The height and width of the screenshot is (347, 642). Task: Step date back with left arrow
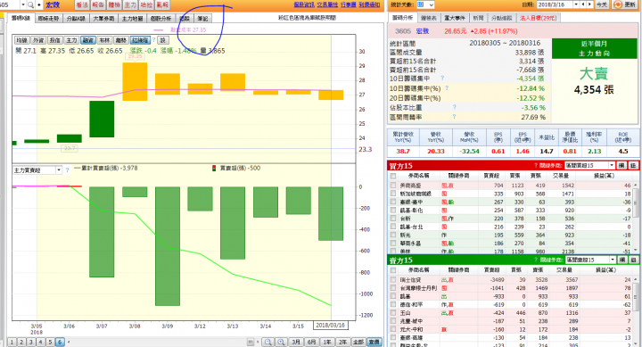coord(583,4)
